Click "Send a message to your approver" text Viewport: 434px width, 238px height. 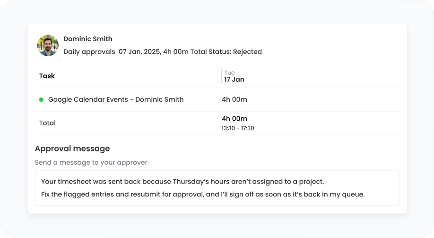tap(91, 162)
